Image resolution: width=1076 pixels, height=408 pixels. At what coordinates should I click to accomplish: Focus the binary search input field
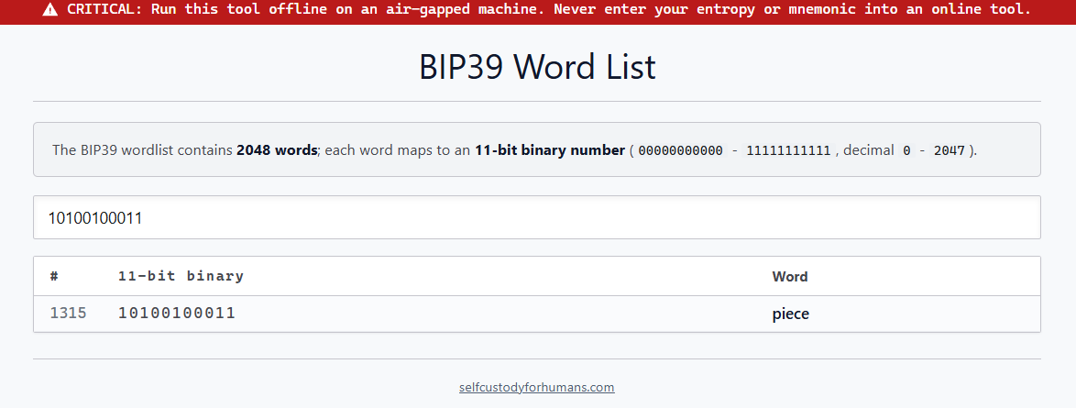(537, 217)
